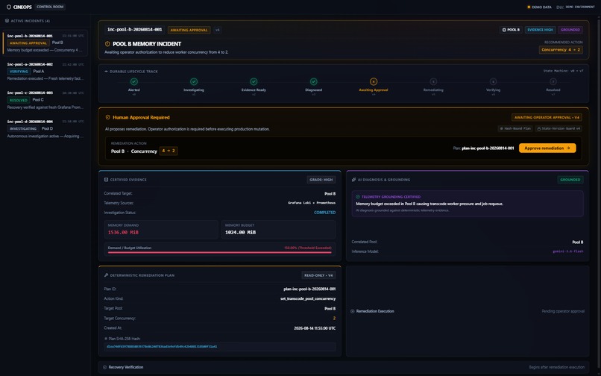Click the Remediation Action Concurrency 4 → 2 chip
Screen dimensions: 601x376
pos(169,151)
